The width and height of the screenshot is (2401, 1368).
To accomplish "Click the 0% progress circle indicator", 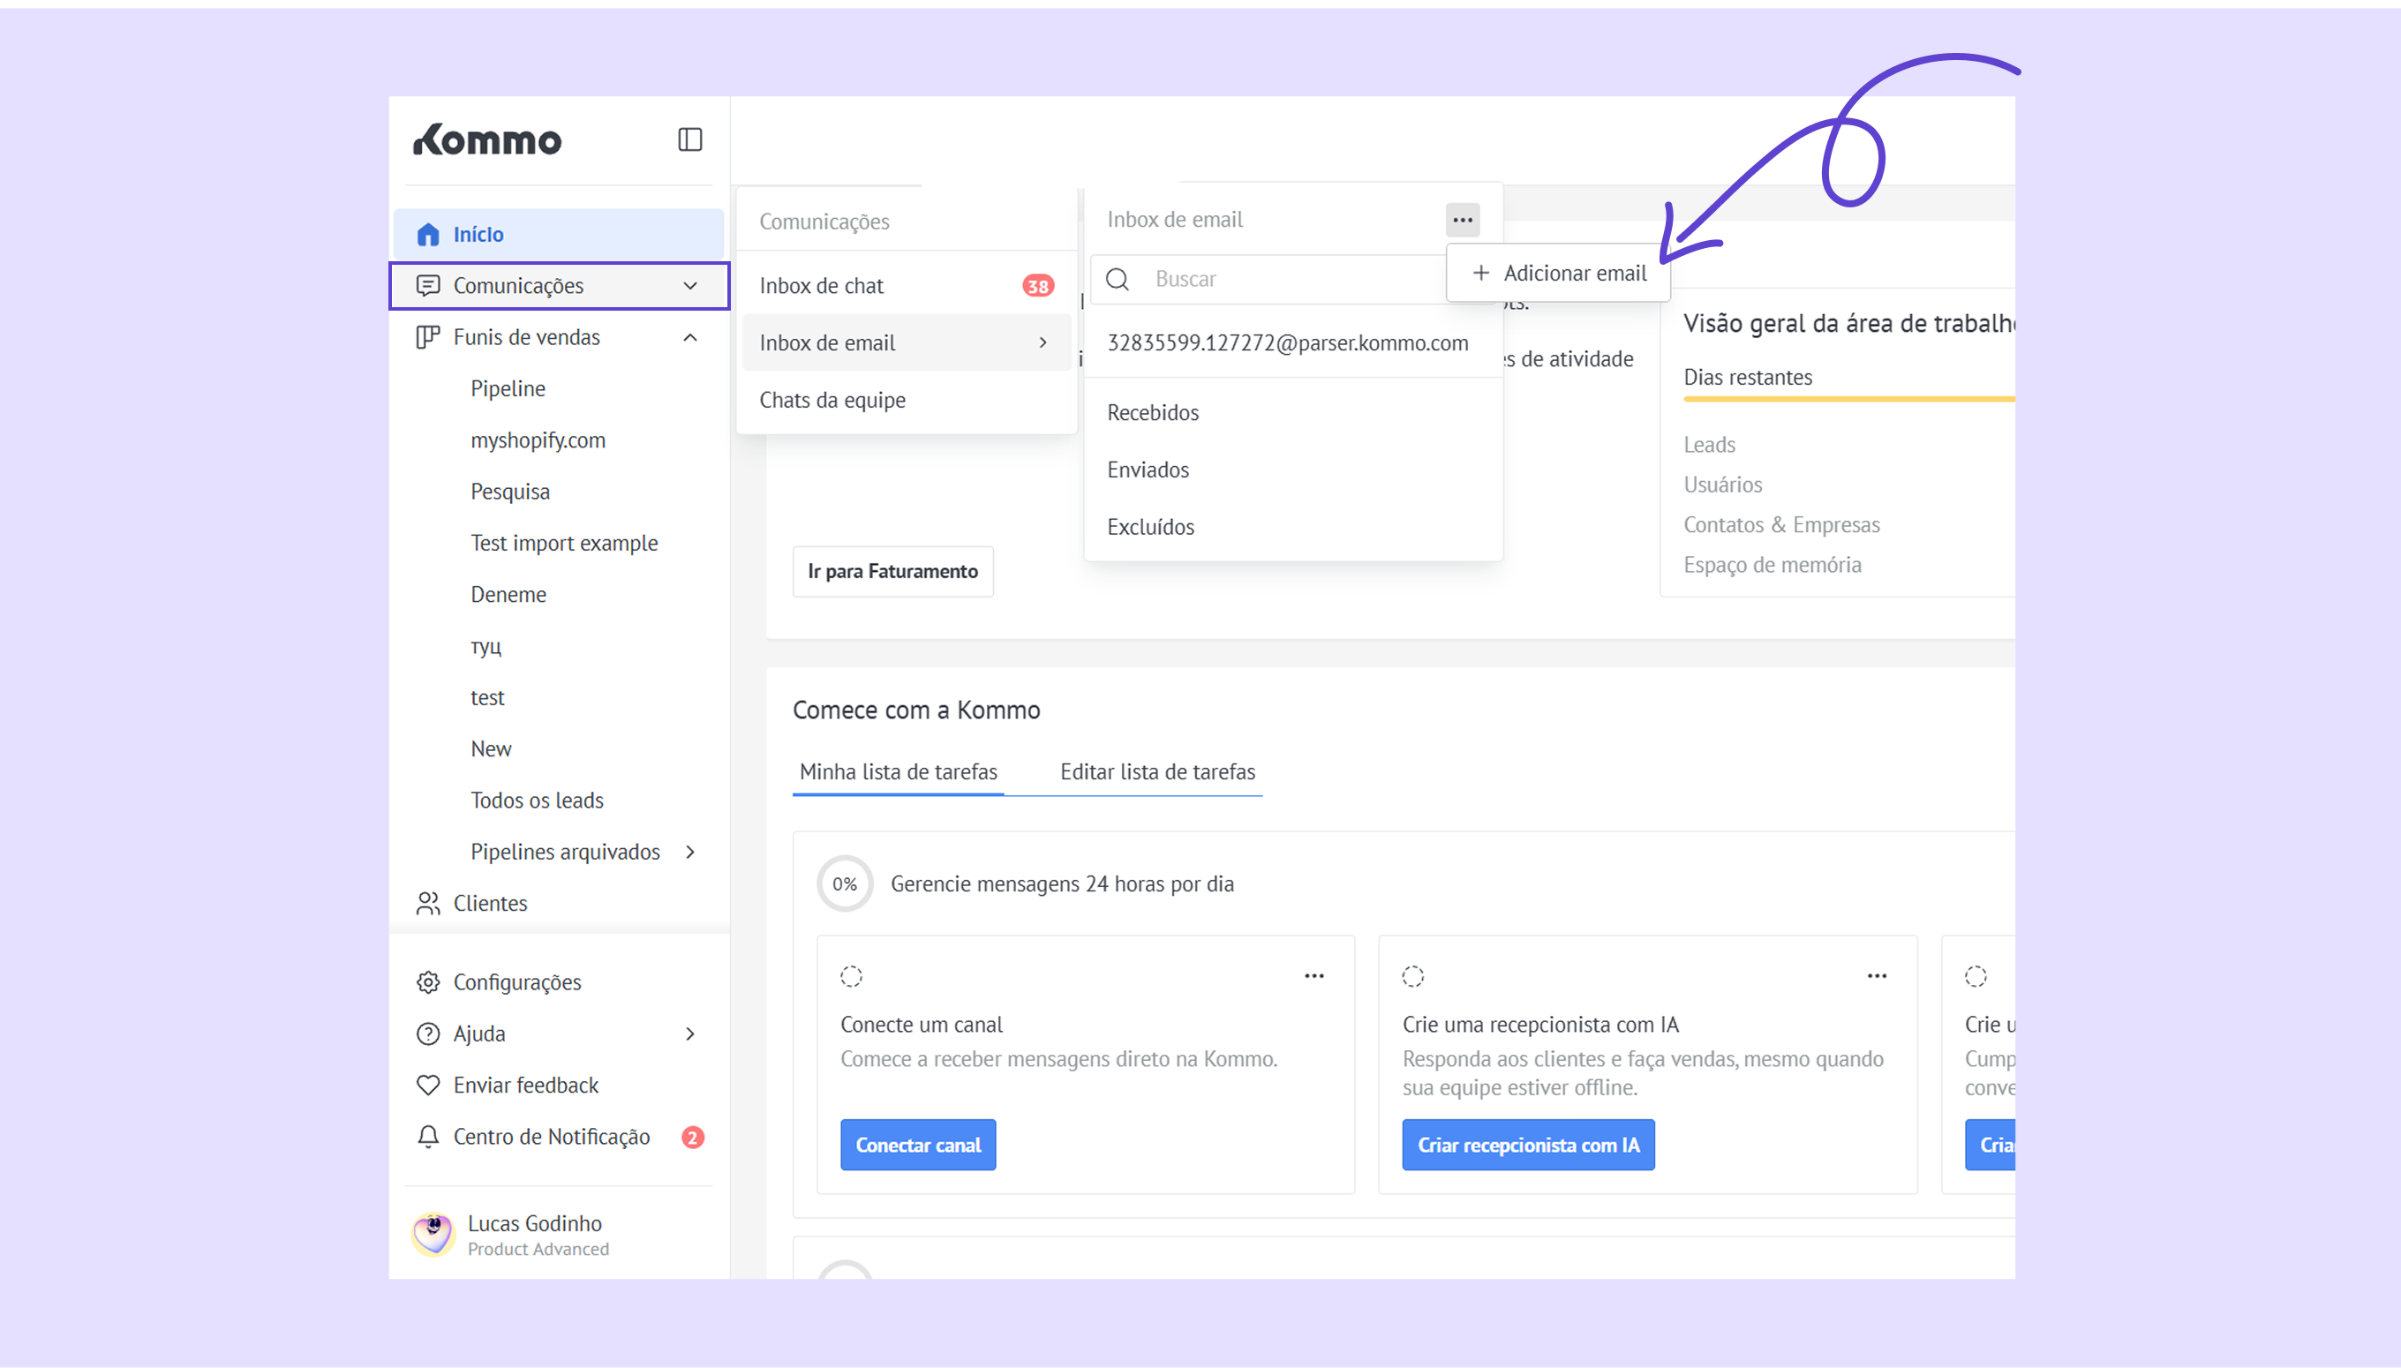I will tap(845, 884).
